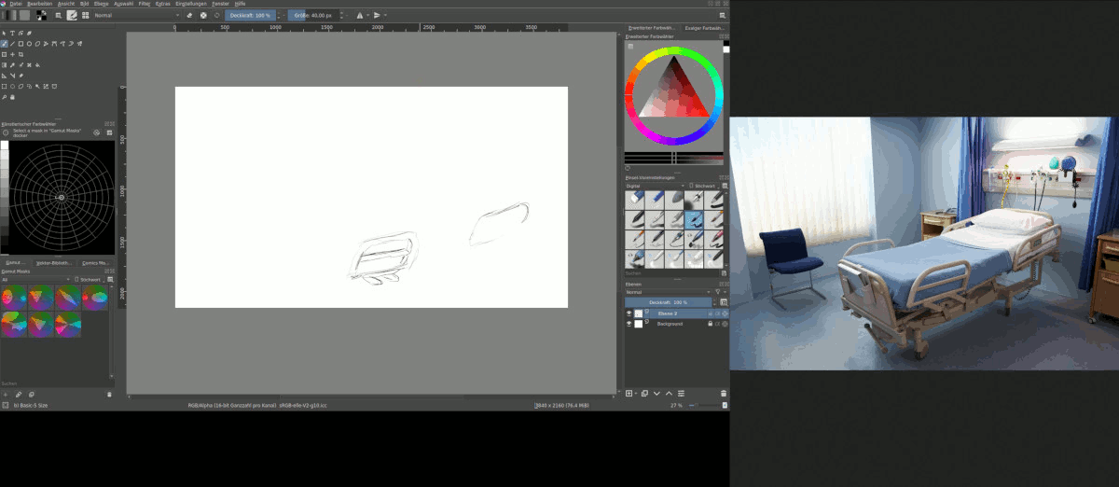Open the brush presets chooser grid
The height and width of the screenshot is (487, 1119).
[x=86, y=15]
